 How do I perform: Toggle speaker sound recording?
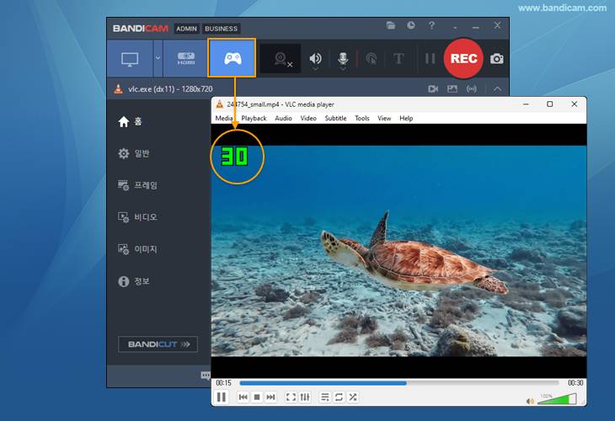point(315,59)
